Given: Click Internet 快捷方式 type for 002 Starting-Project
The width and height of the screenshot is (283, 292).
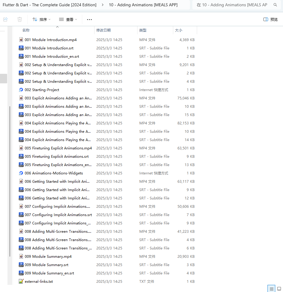Looking at the screenshot, I should point(154,90).
